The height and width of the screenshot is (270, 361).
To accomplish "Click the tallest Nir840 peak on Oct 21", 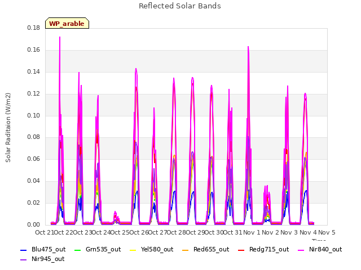I will 60,37.
